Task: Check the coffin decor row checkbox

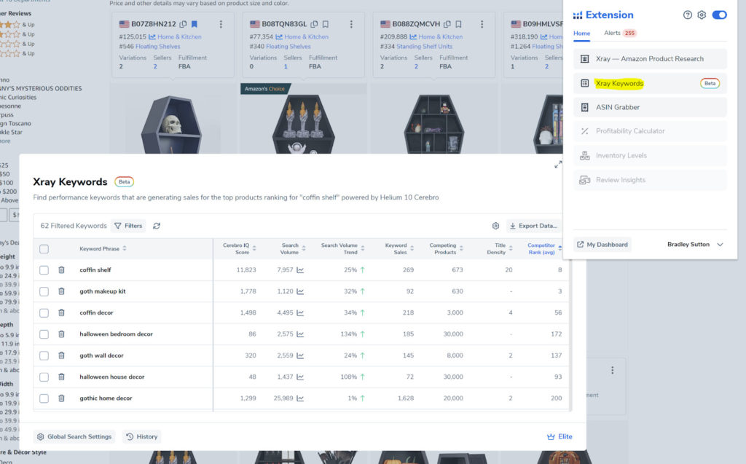Action: pyautogui.click(x=44, y=312)
